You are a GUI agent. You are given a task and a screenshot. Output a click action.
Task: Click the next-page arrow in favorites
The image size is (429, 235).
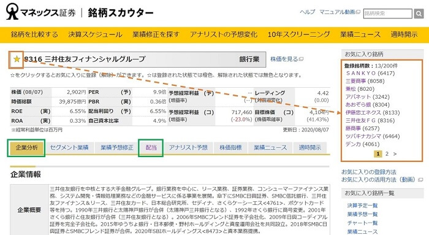pos(395,154)
